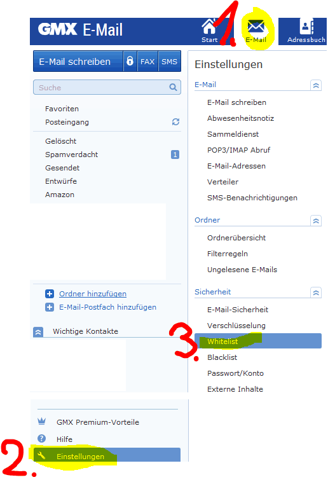Select Ungelesene E-Mails setting

click(x=242, y=270)
